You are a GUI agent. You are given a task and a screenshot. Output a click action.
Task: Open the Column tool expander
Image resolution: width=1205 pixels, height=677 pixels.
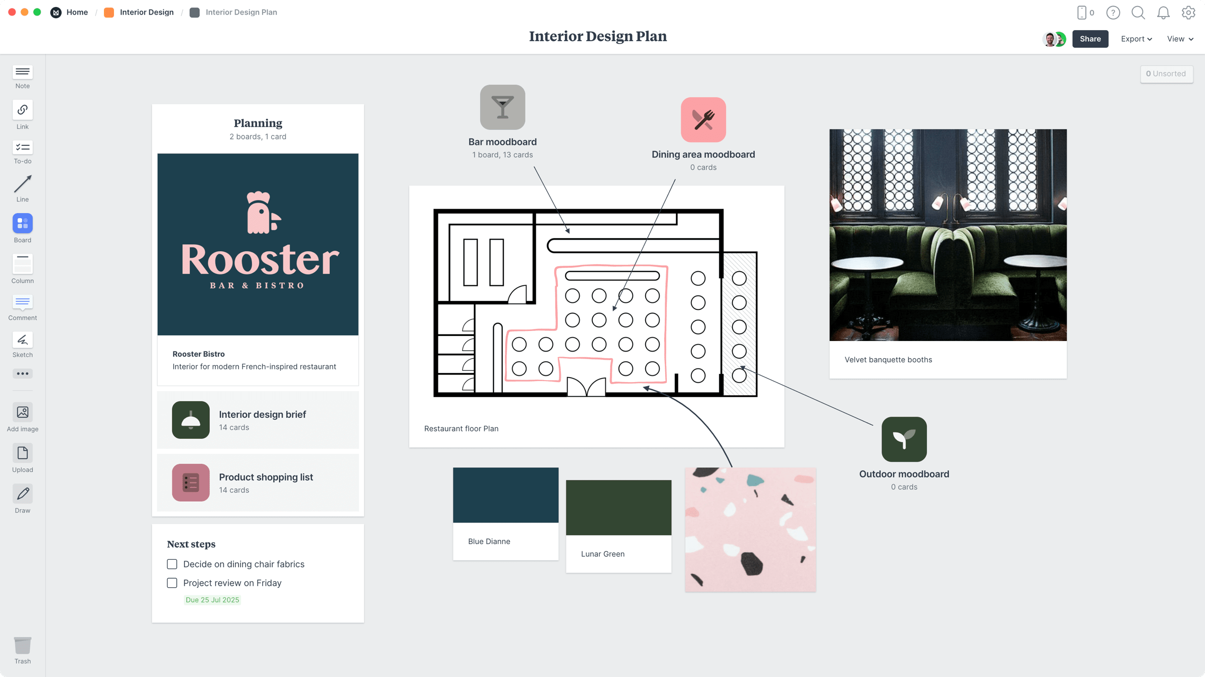tap(23, 280)
